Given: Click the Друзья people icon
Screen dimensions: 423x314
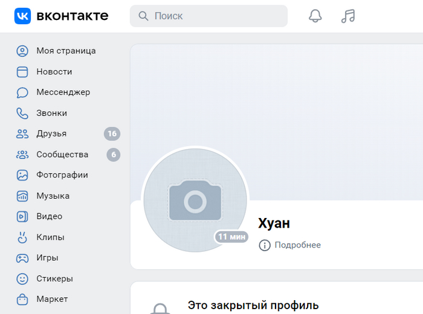Looking at the screenshot, I should 22,133.
